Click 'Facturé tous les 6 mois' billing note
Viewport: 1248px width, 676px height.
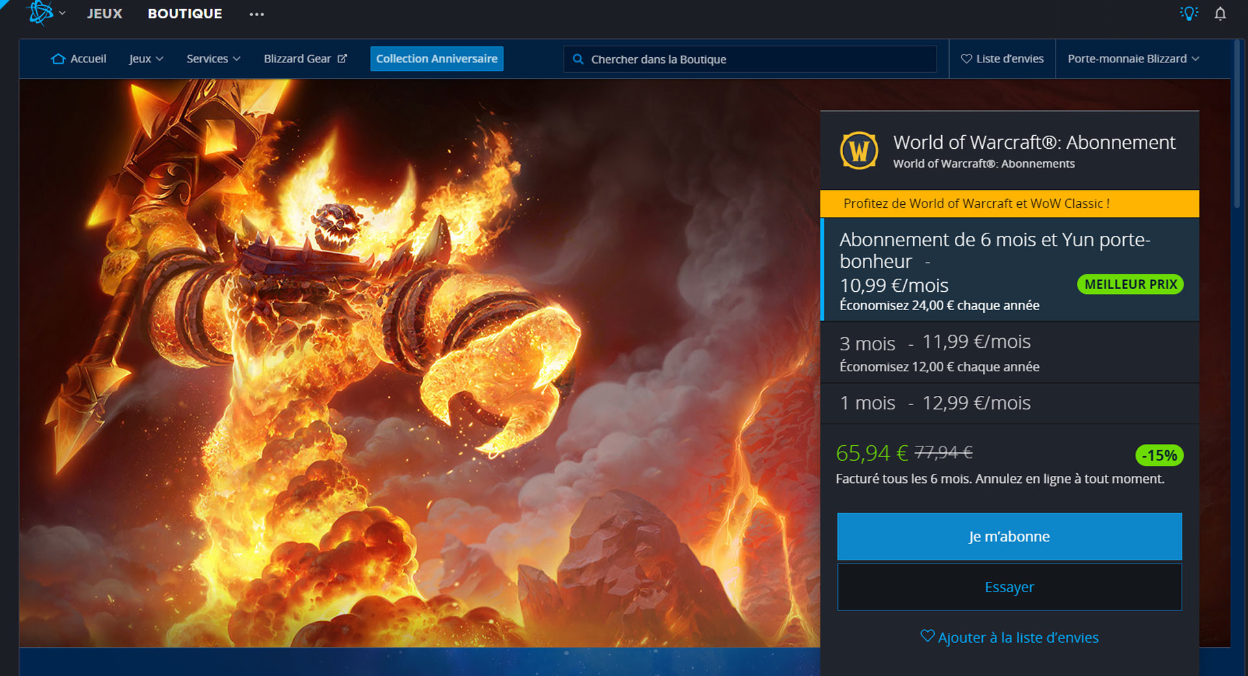pyautogui.click(x=1000, y=479)
